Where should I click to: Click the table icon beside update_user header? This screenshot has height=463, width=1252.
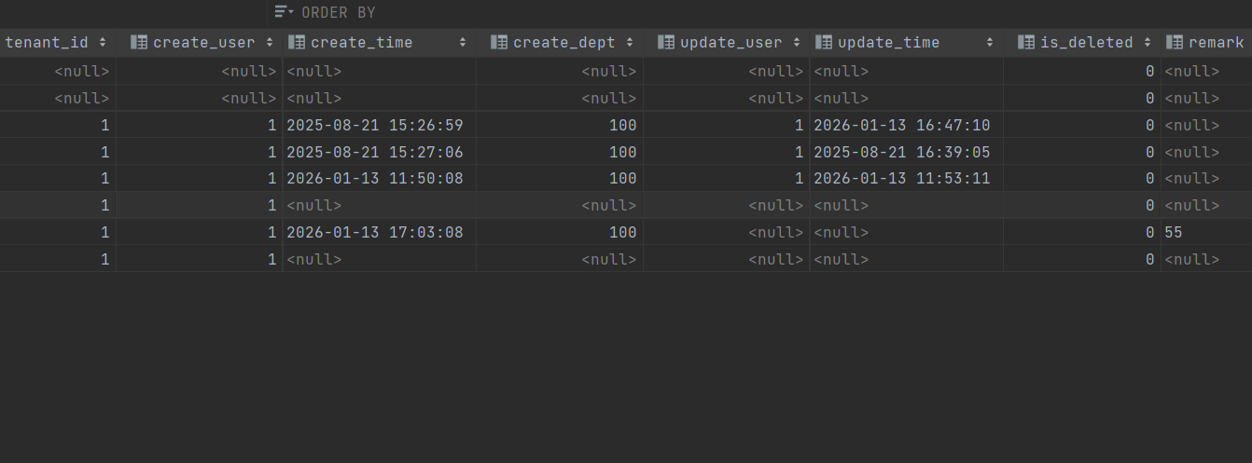click(x=666, y=42)
